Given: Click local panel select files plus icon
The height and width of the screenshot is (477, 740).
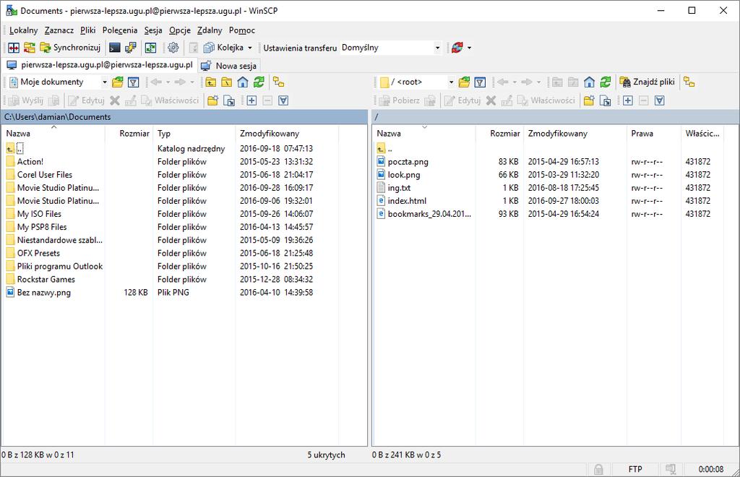Looking at the screenshot, I should pyautogui.click(x=251, y=100).
